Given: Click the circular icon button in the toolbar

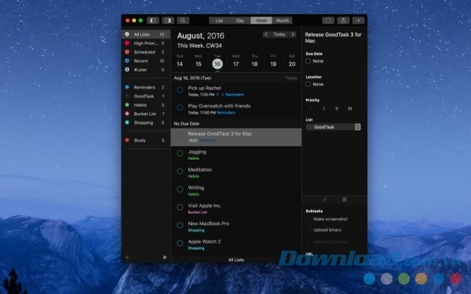Looking at the screenshot, I should (x=328, y=20).
